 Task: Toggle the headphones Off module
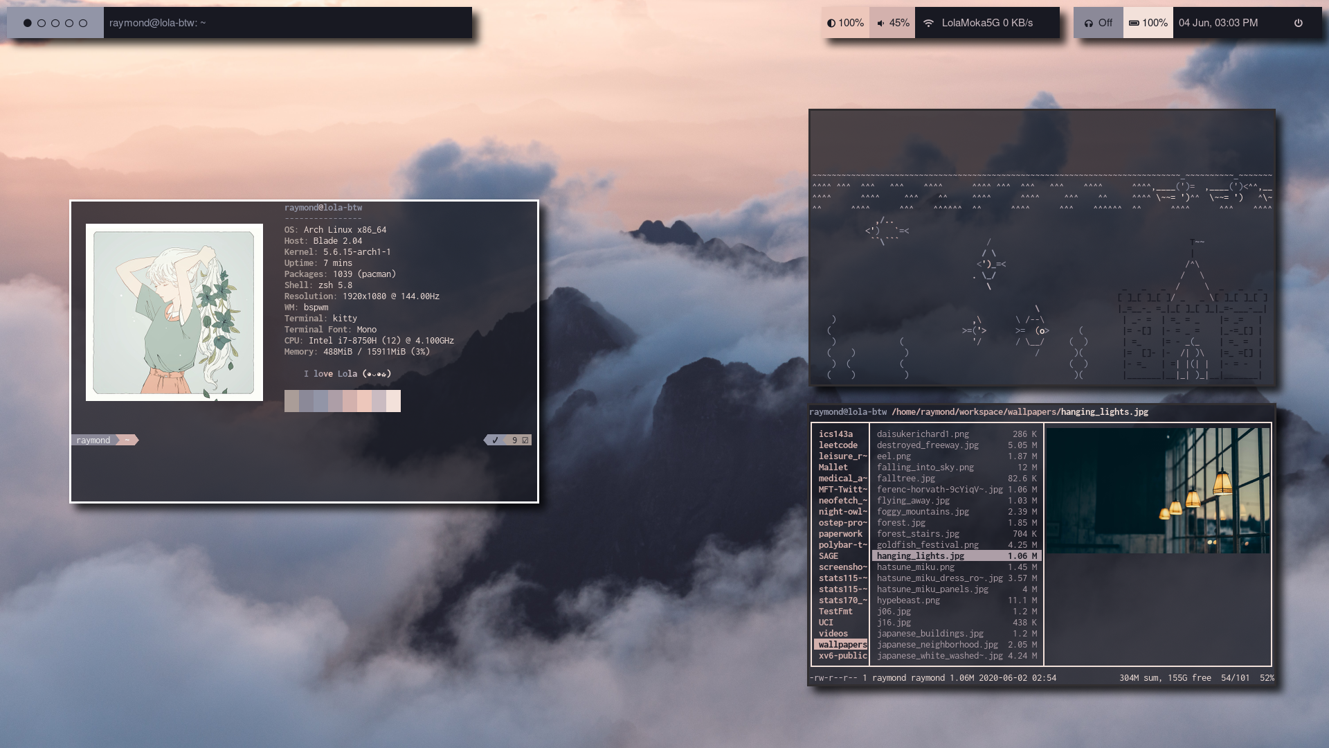point(1098,23)
